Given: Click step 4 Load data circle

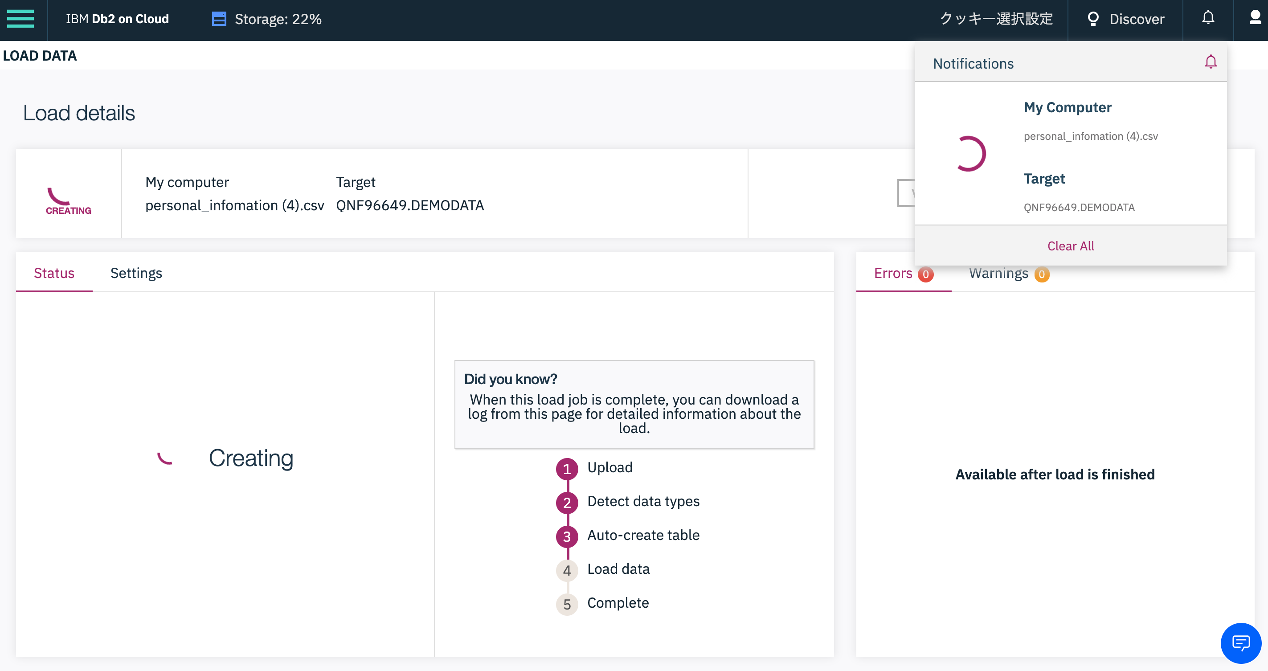Looking at the screenshot, I should pyautogui.click(x=567, y=570).
